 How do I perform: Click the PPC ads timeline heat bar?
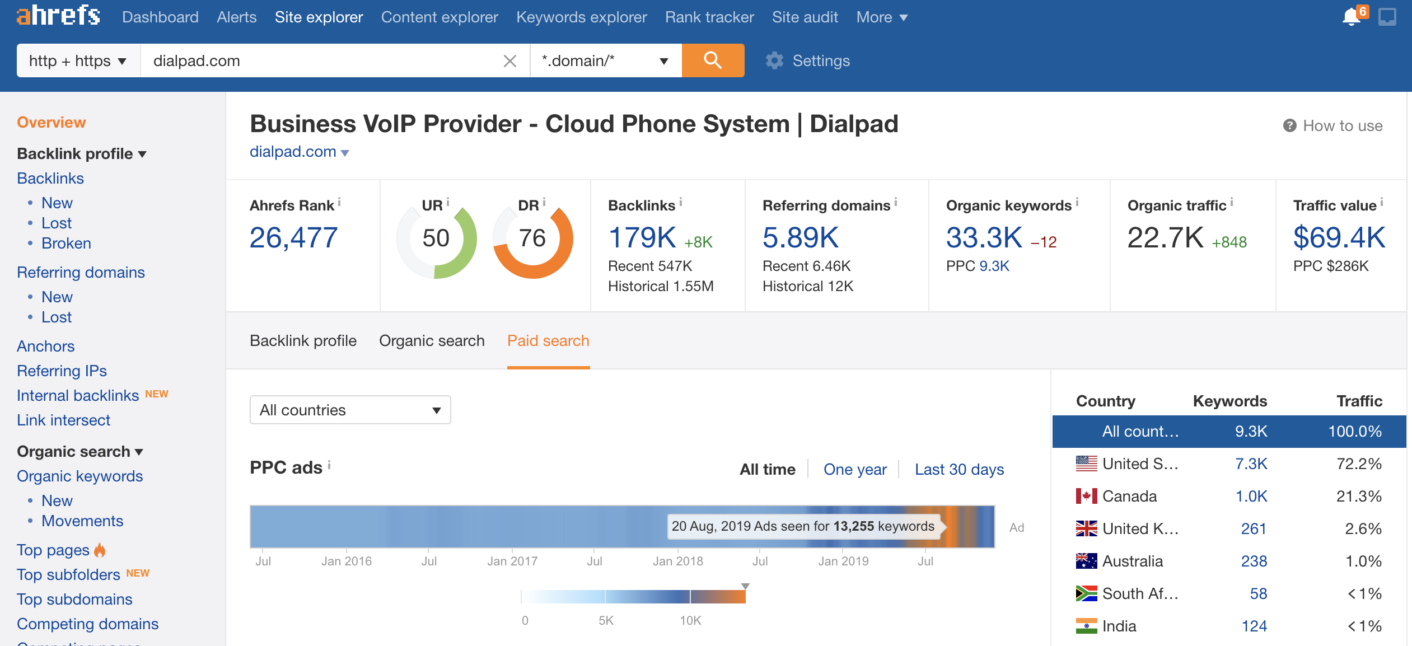(622, 527)
